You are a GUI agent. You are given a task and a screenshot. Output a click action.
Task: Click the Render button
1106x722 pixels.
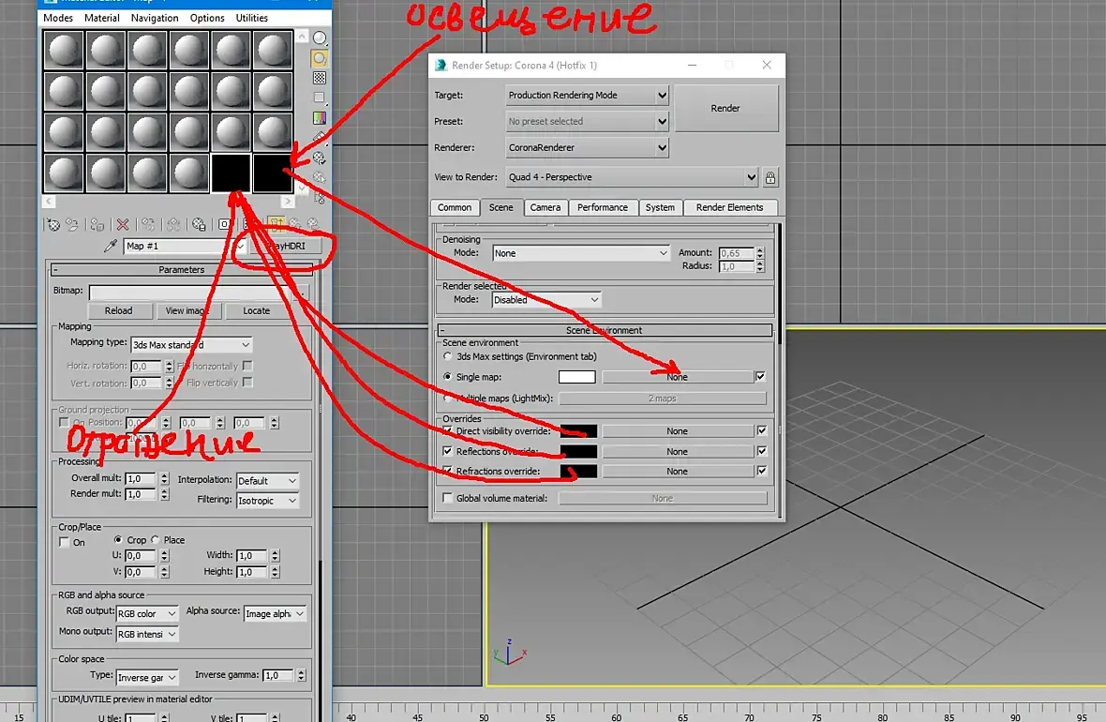pyautogui.click(x=725, y=109)
